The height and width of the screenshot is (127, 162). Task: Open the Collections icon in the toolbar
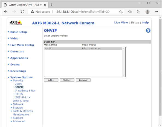(x=138, y=12)
